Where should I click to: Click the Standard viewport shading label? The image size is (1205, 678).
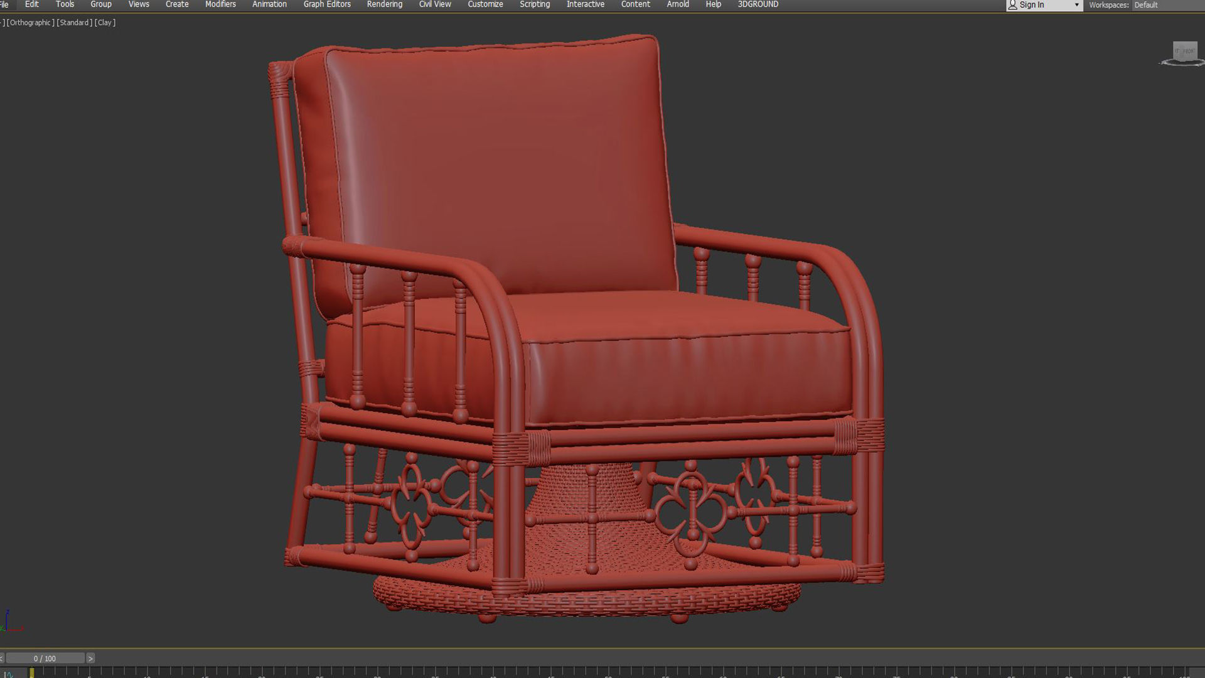(x=75, y=23)
